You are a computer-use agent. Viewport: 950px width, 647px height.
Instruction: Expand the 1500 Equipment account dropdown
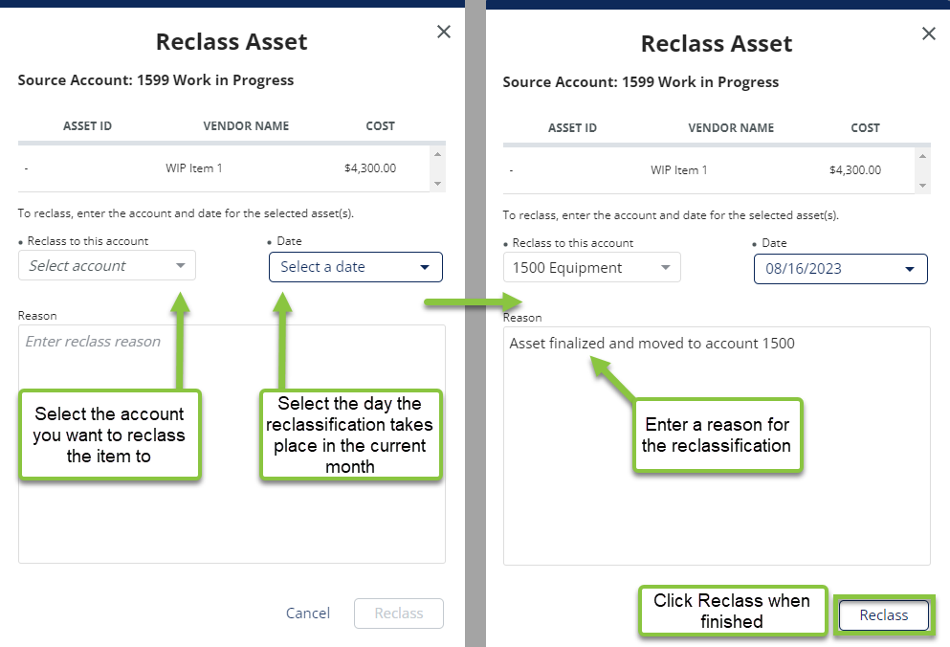tap(592, 267)
